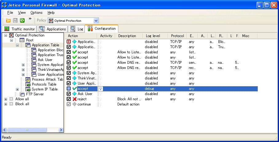
Task: Switch to the Traffic monitor tab
Action: 19,29
